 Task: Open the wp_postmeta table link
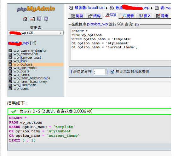(x=25, y=68)
